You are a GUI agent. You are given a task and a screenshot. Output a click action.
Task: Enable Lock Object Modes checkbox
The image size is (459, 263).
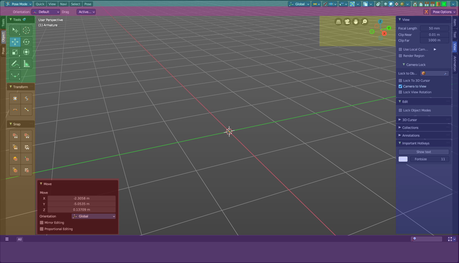pyautogui.click(x=400, y=110)
